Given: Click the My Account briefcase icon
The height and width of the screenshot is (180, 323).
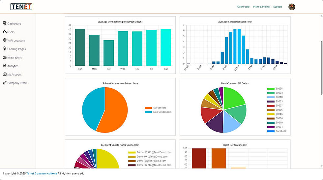Looking at the screenshot, I should coord(5,74).
